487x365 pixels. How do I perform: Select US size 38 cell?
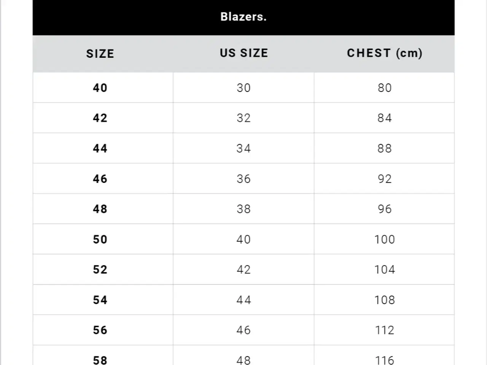(x=244, y=209)
